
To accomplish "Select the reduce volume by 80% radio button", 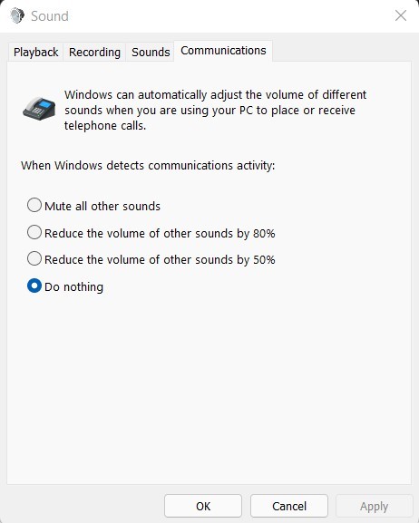I will point(34,232).
